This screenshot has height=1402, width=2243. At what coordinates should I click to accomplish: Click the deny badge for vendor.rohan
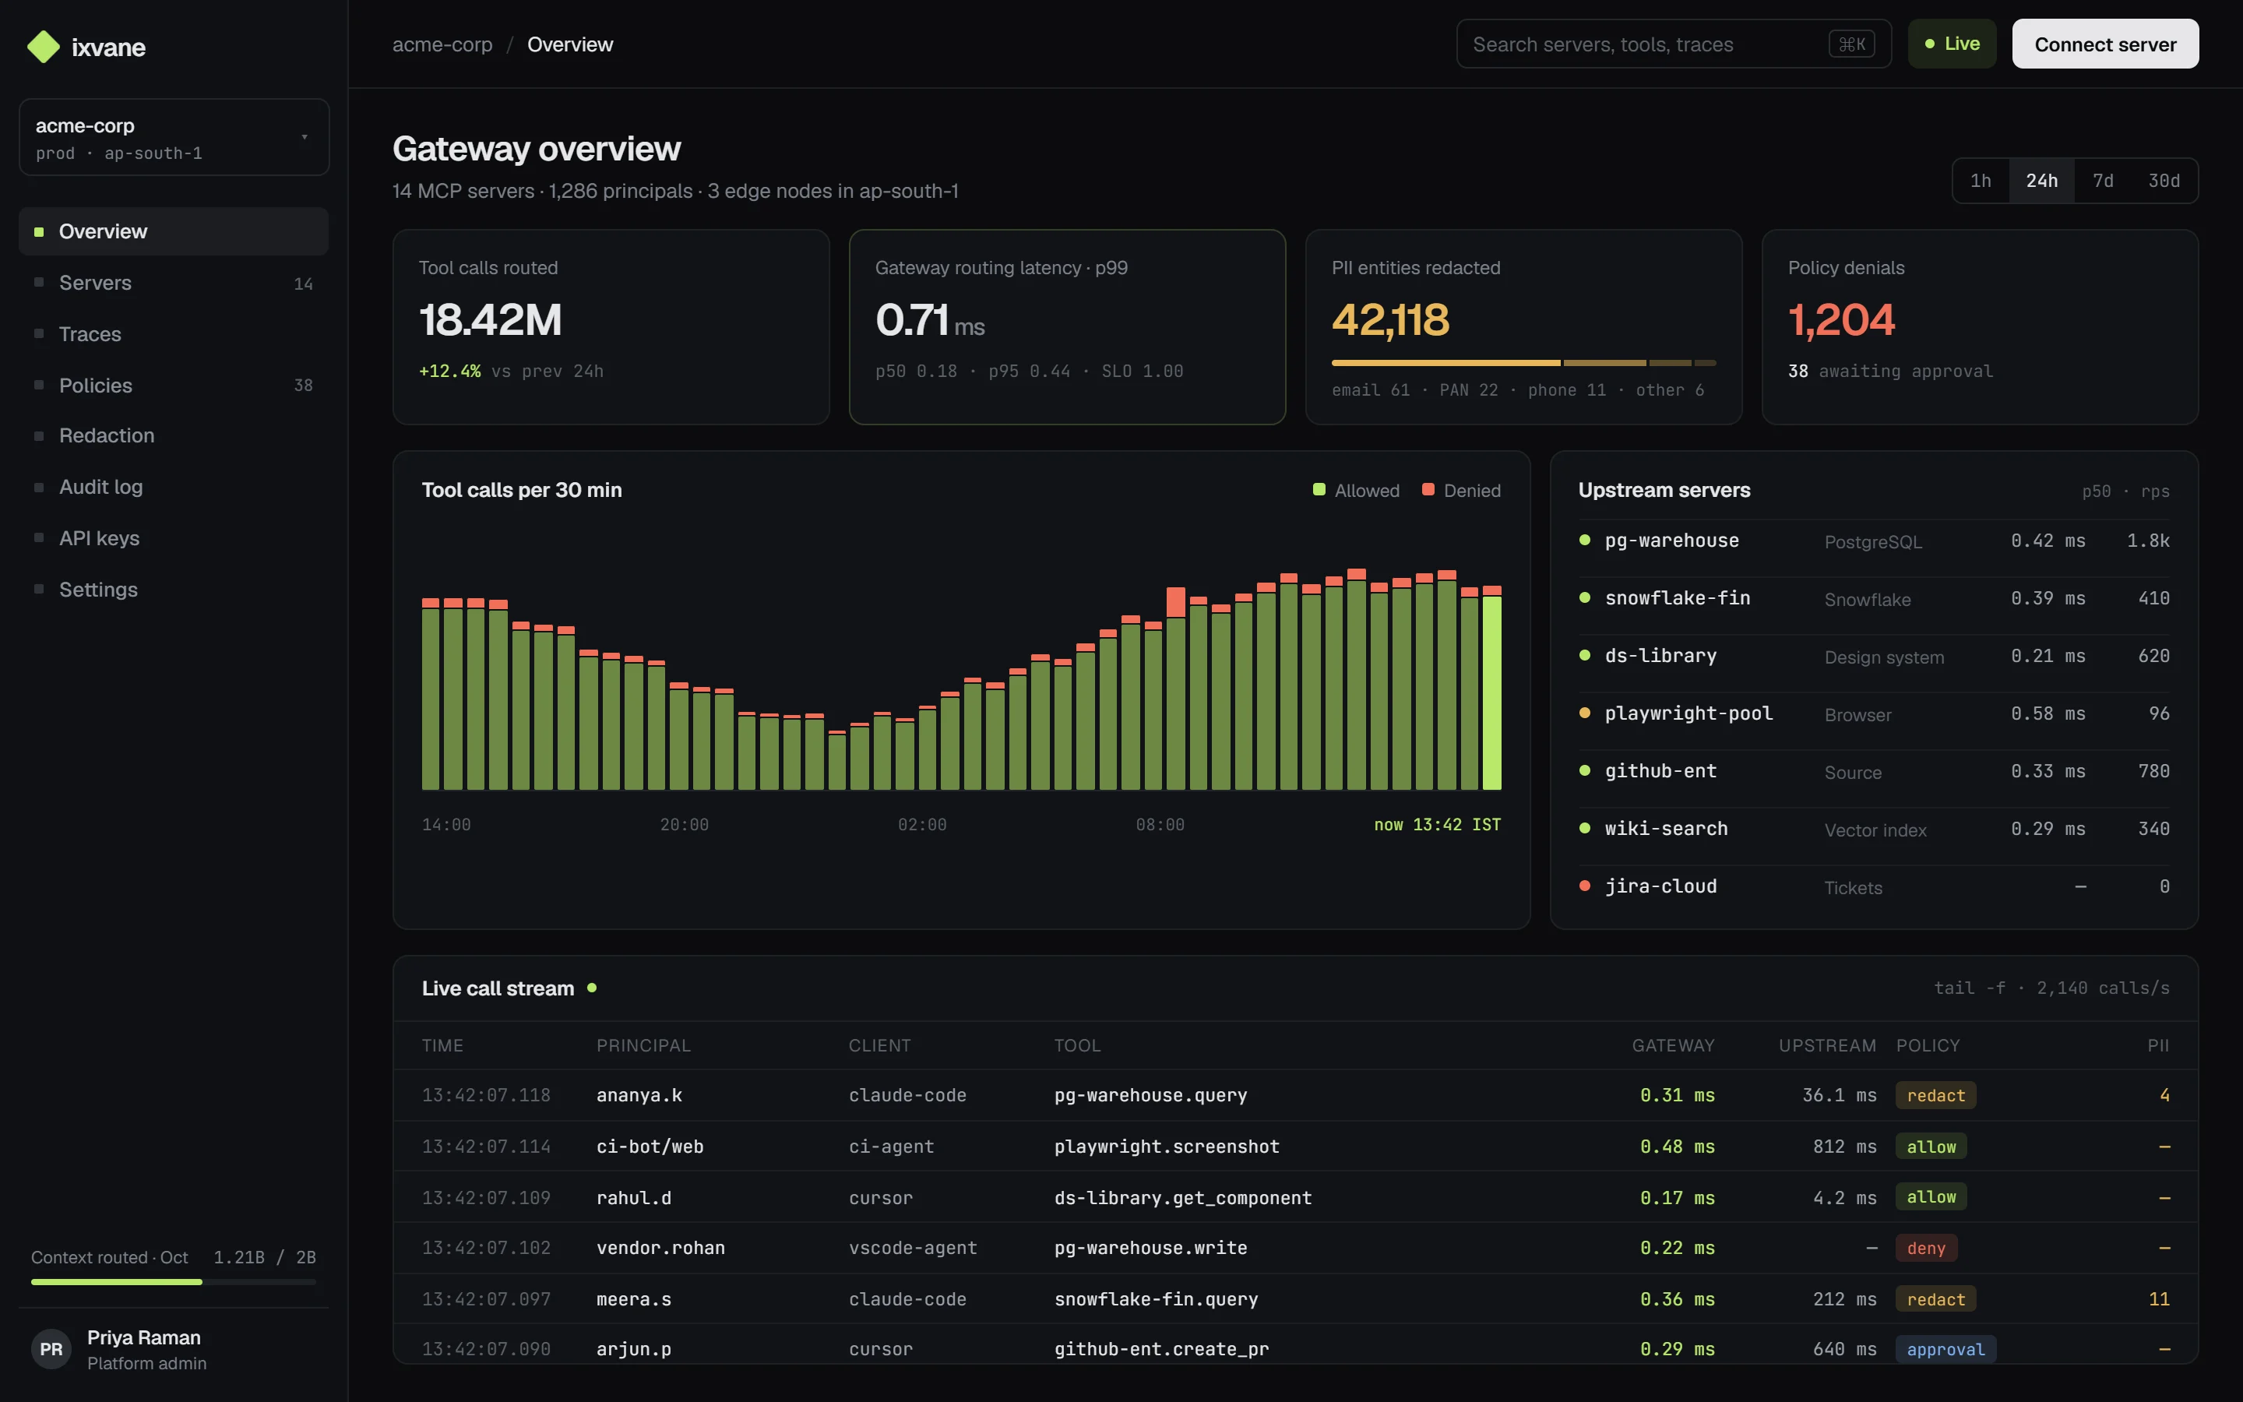tap(1926, 1248)
